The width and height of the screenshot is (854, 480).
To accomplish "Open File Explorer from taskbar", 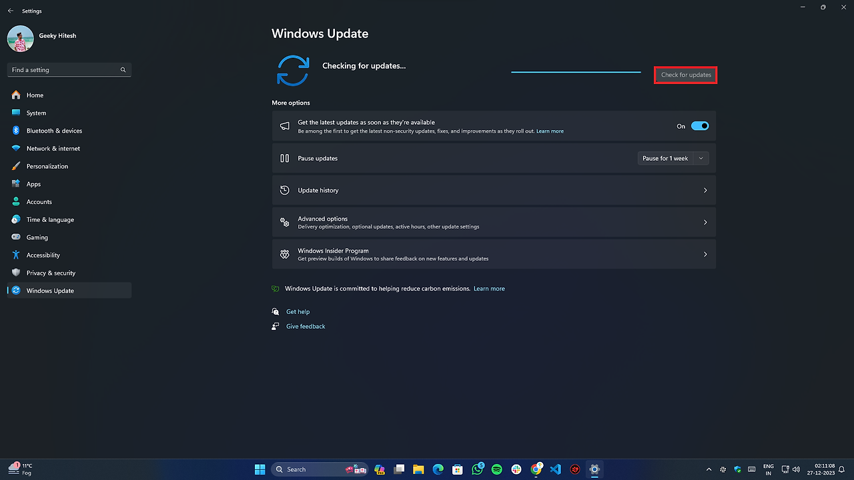I will 418,469.
